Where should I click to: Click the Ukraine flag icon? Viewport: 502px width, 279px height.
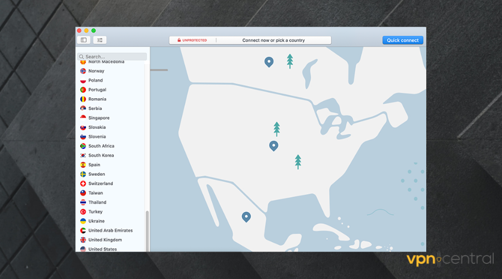83,221
